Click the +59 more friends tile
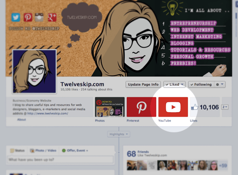Screen dimensions: 238x175 click(223, 166)
